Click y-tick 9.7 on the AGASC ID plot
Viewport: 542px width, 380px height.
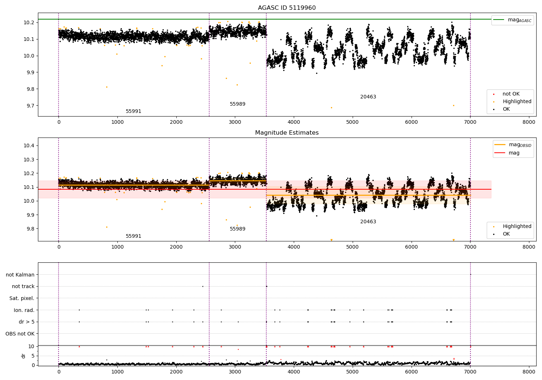point(30,106)
